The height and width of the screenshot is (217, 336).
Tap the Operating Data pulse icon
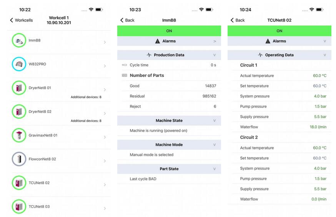(x=260, y=55)
